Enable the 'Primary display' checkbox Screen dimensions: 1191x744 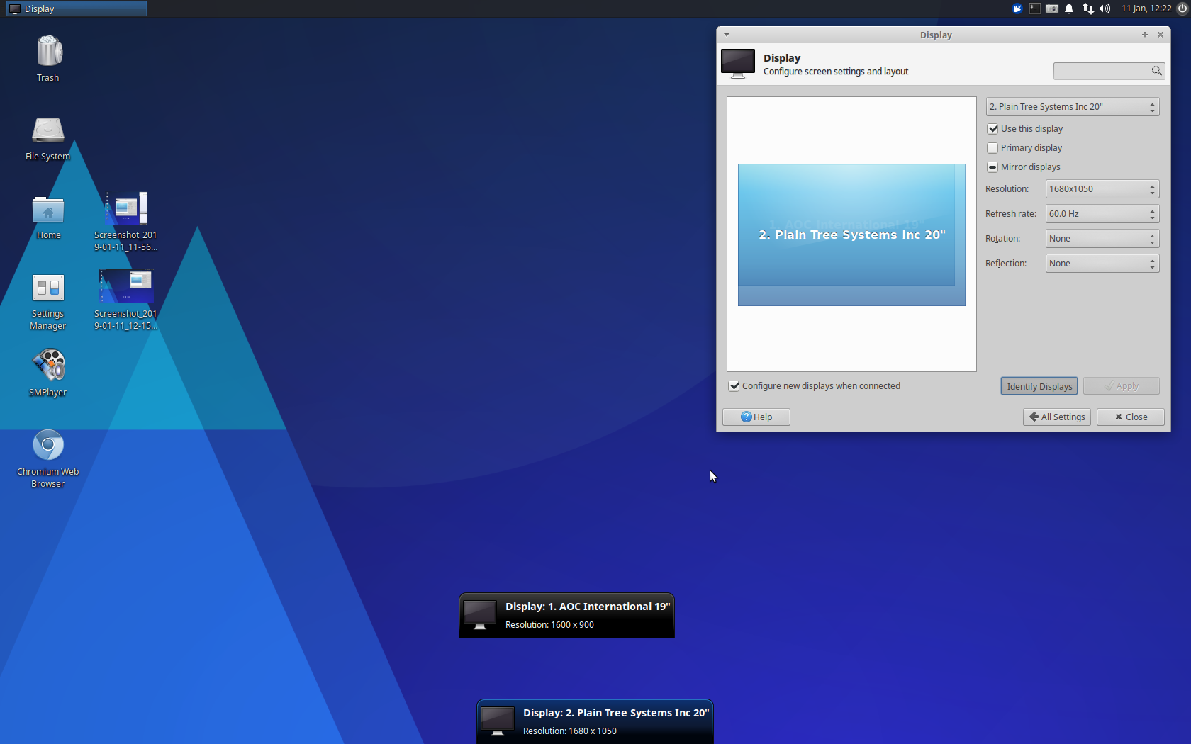[x=993, y=148]
